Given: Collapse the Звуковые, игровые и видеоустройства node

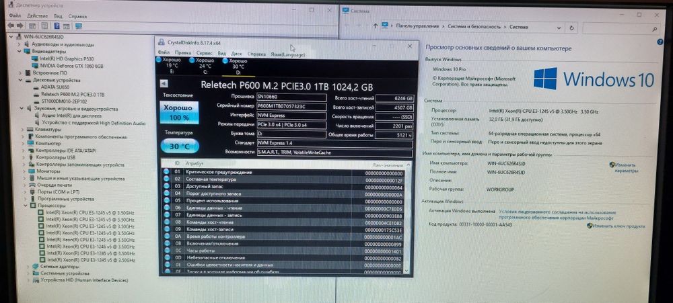Looking at the screenshot, I should tap(22, 109).
